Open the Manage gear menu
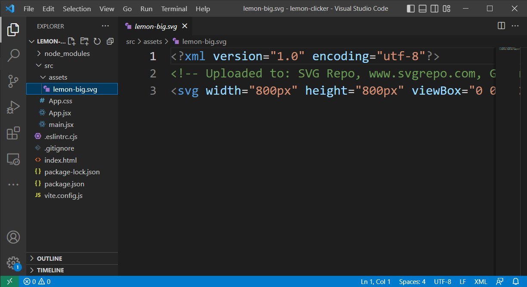Image resolution: width=527 pixels, height=287 pixels. pos(13,263)
